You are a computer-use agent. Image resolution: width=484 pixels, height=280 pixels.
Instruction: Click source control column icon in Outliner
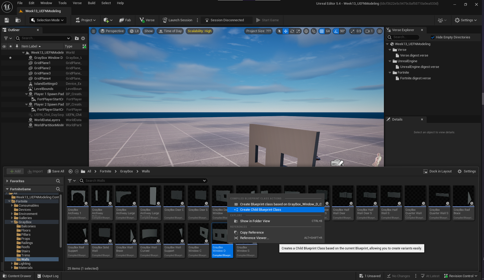click(x=84, y=46)
